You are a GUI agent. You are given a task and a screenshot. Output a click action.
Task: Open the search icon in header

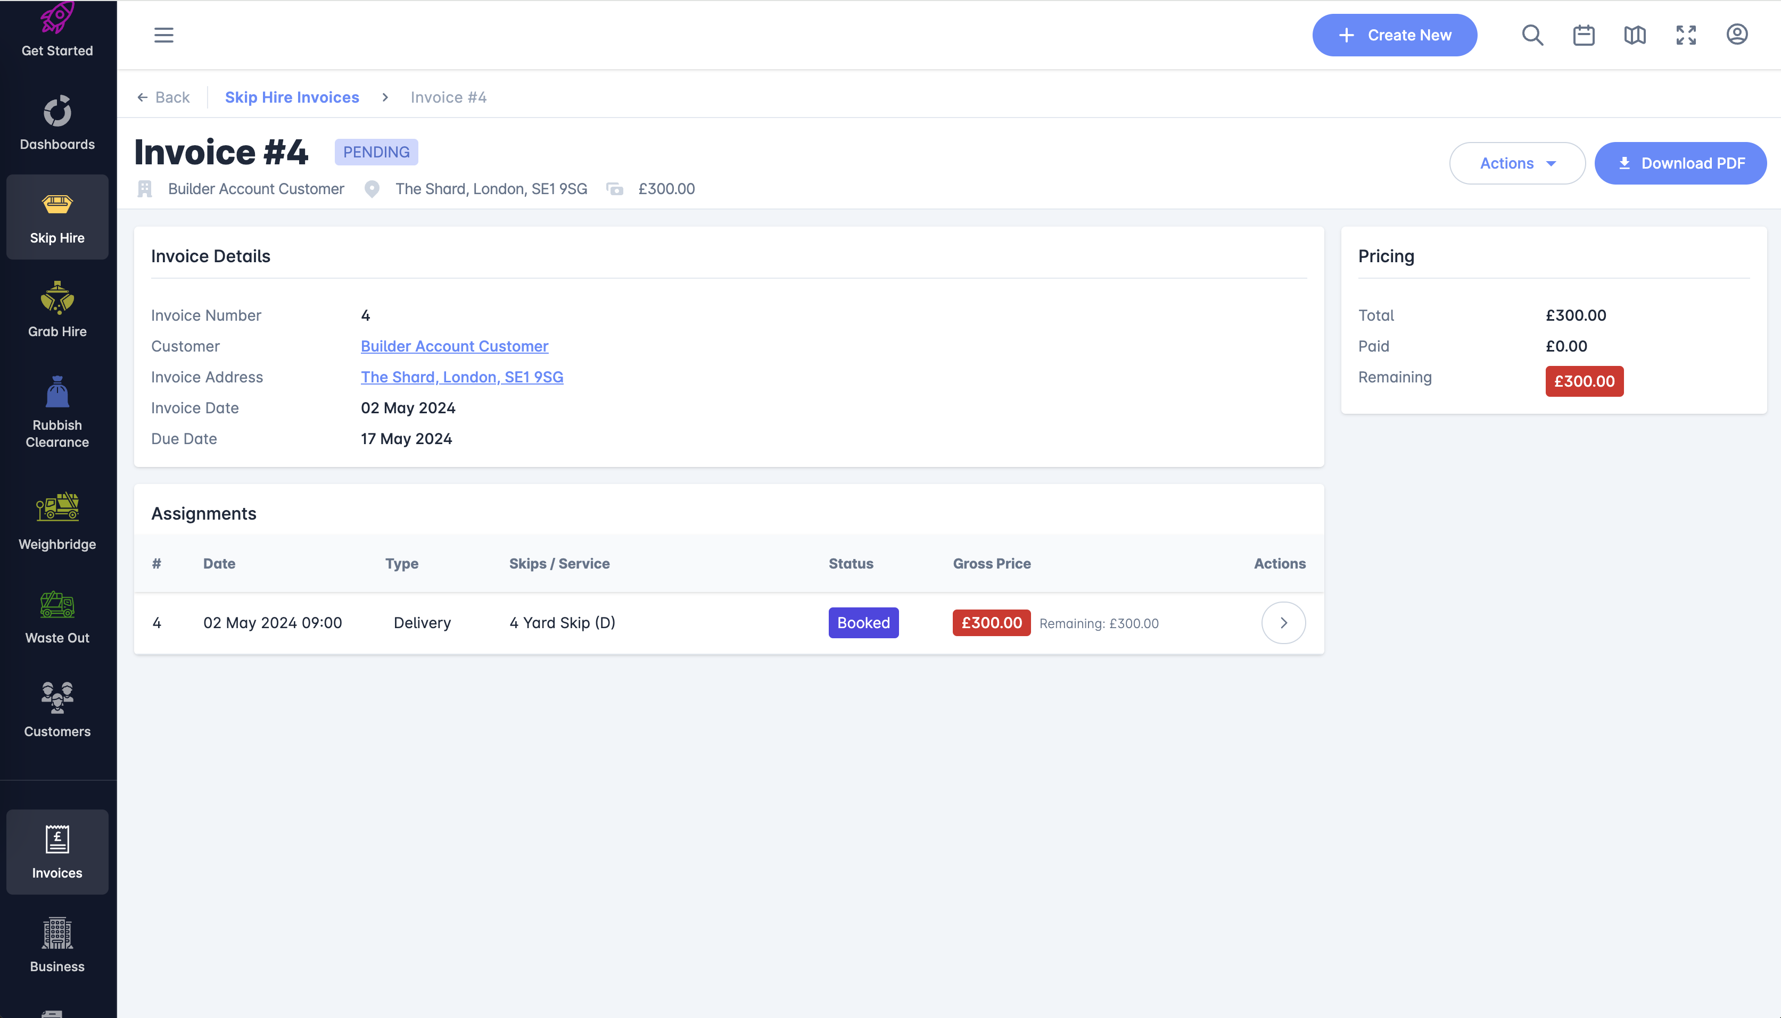(x=1532, y=35)
